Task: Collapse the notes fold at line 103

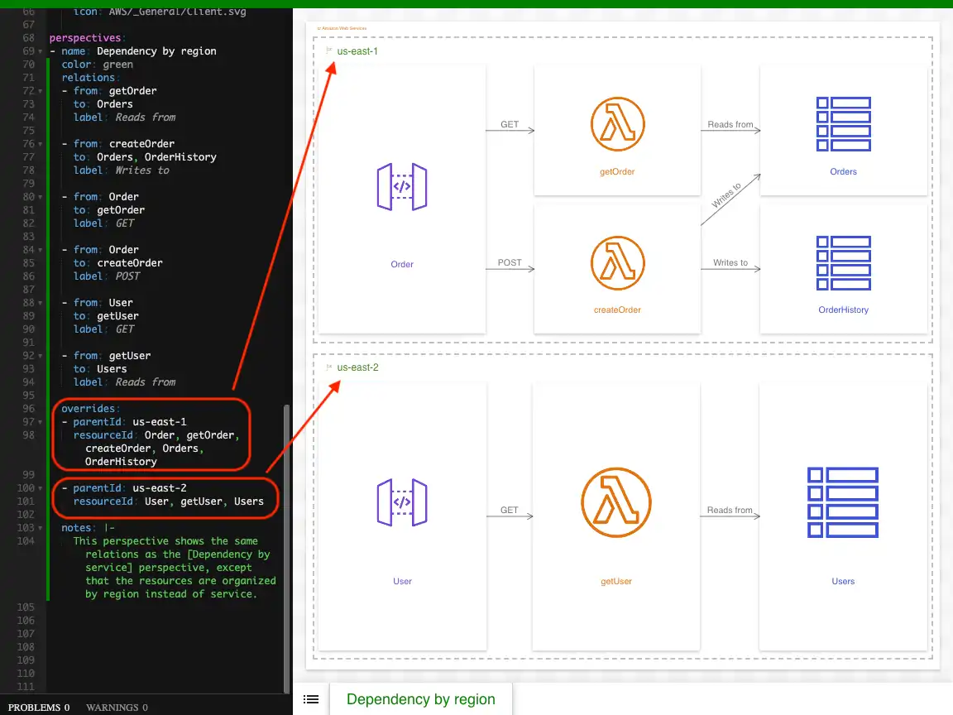Action: tap(40, 528)
